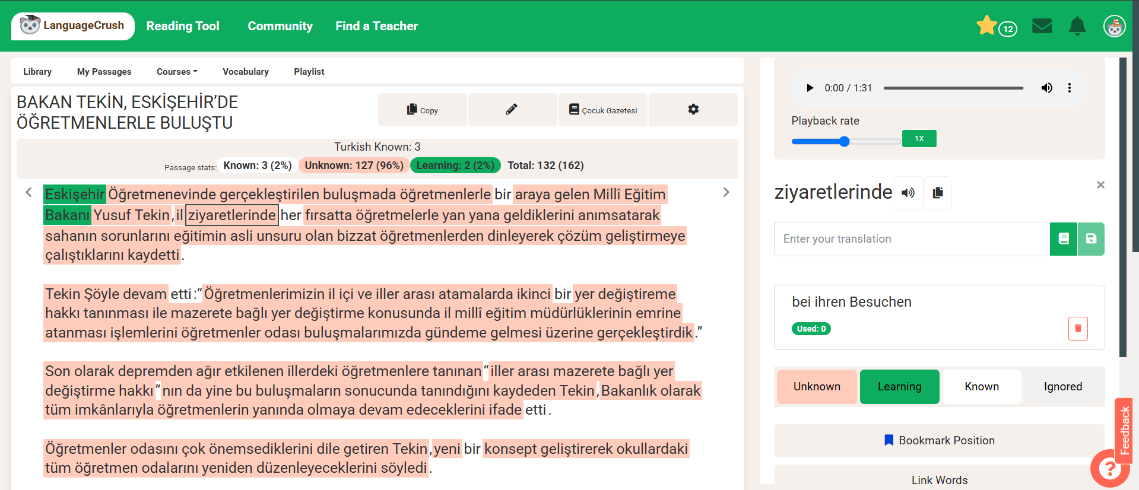Copy the word ziyaretlerinde to clipboard
1139x490 pixels.
938,193
